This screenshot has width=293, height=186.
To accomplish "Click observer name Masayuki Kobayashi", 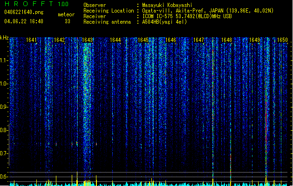I will pos(167,5).
